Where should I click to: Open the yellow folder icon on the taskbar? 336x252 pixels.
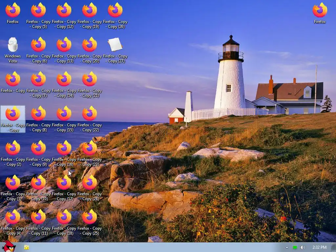26,247
